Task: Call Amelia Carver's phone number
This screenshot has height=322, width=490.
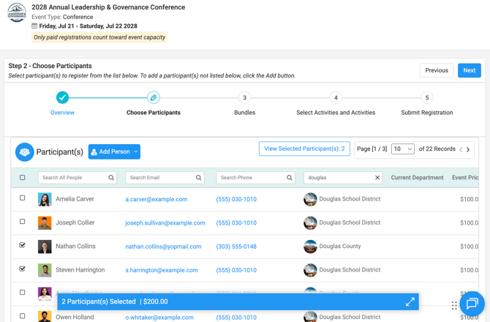Action: 236,200
